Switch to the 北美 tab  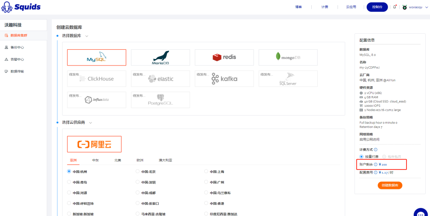point(117,160)
